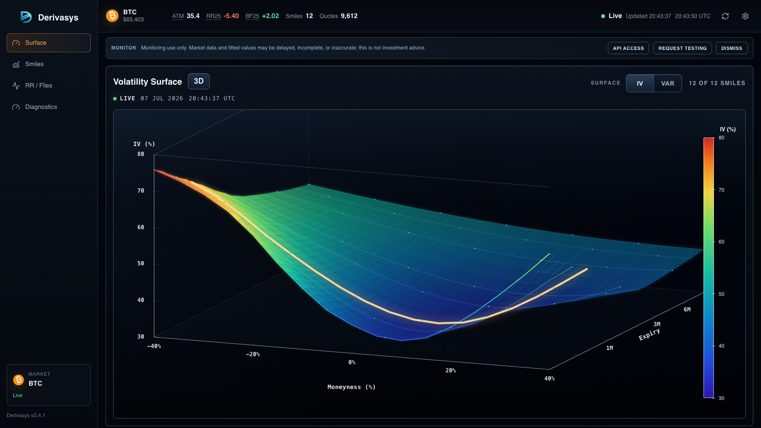Click the API ACCESS button
The width and height of the screenshot is (761, 428).
pyautogui.click(x=628, y=48)
